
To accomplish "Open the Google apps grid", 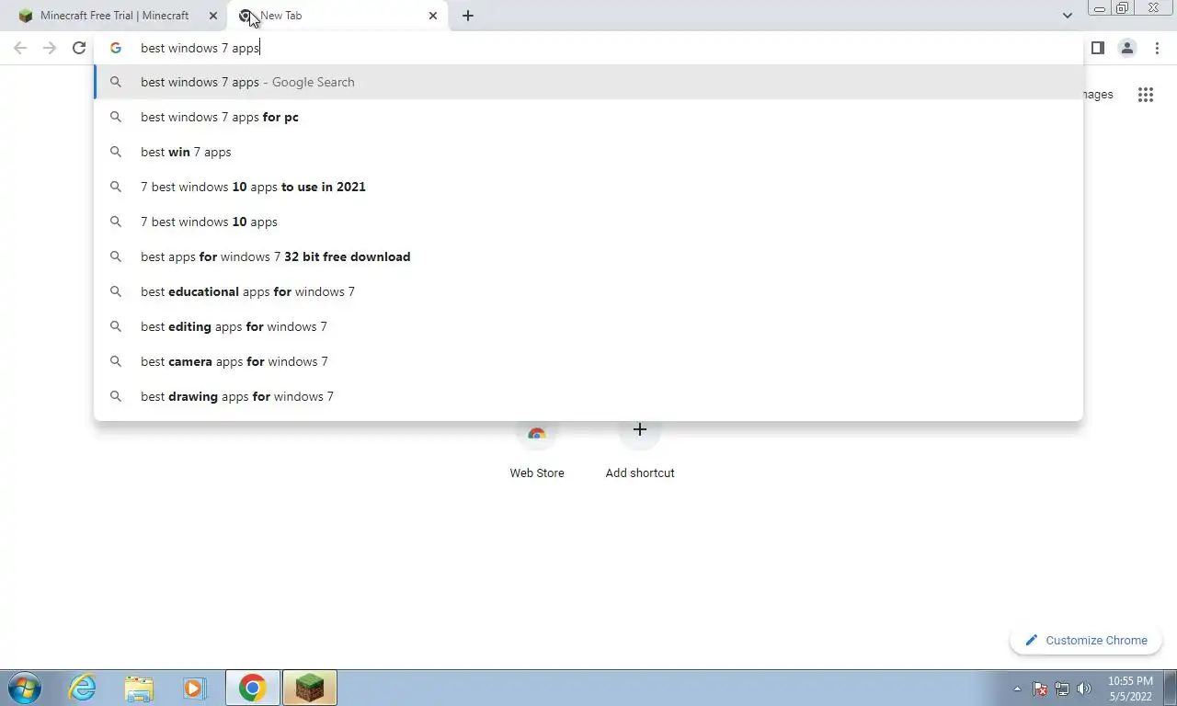I will (x=1146, y=95).
